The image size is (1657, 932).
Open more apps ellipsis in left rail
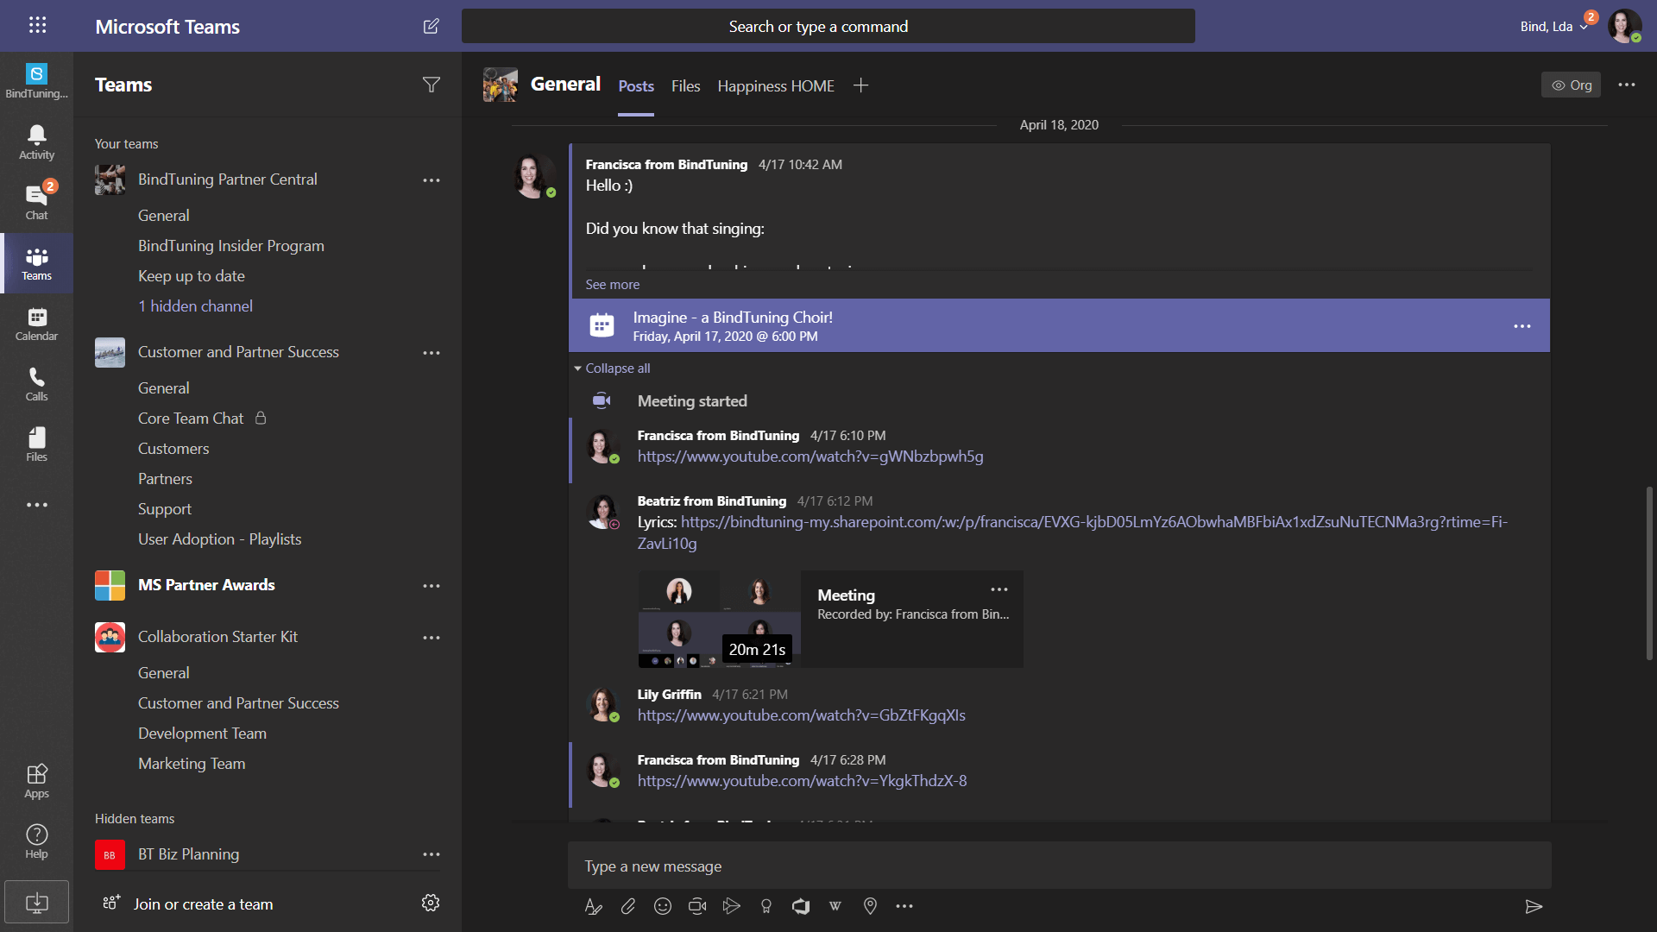click(x=36, y=505)
